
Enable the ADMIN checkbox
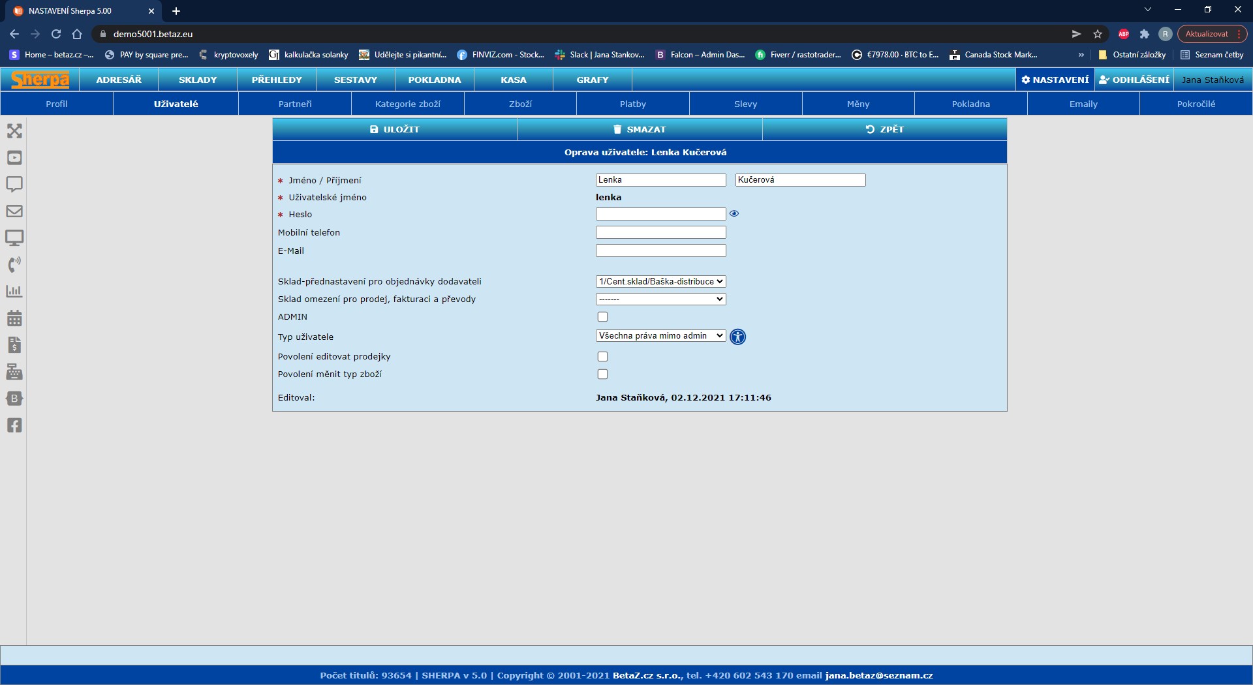coord(602,317)
